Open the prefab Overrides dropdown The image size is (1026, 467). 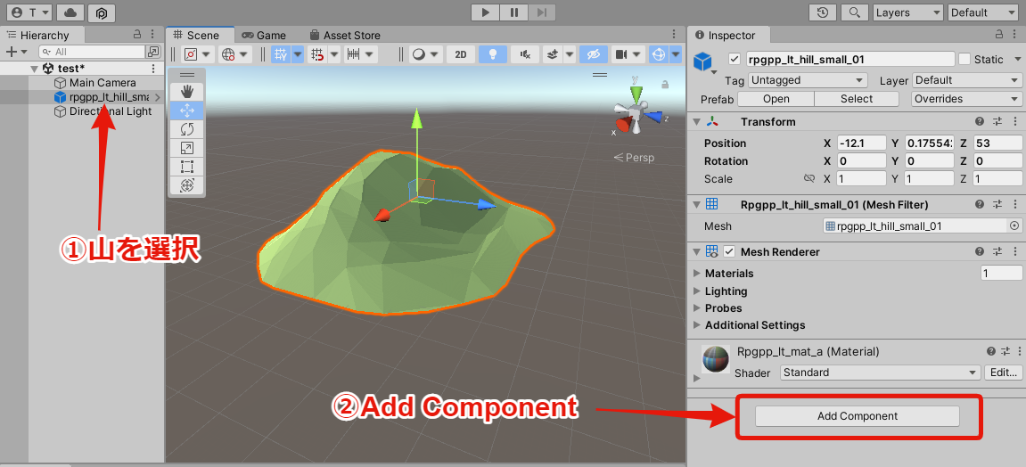(x=966, y=99)
